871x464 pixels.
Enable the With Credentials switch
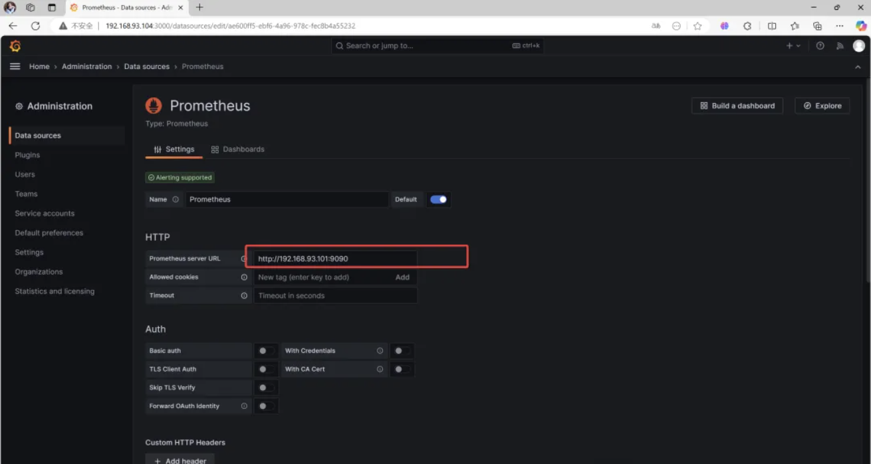(x=401, y=351)
